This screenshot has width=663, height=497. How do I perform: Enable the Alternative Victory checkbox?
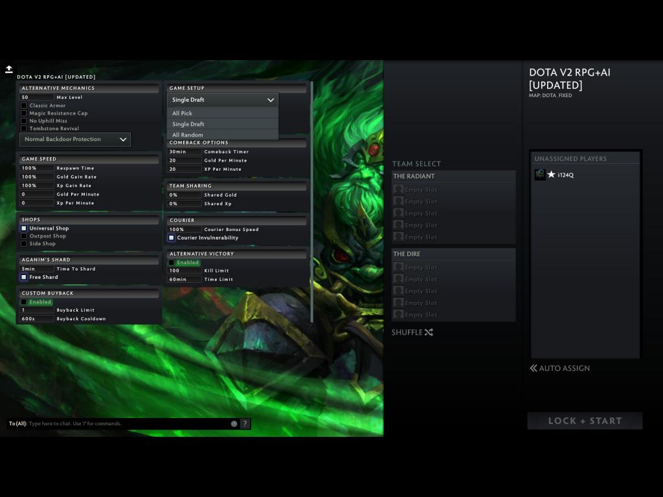coord(171,263)
